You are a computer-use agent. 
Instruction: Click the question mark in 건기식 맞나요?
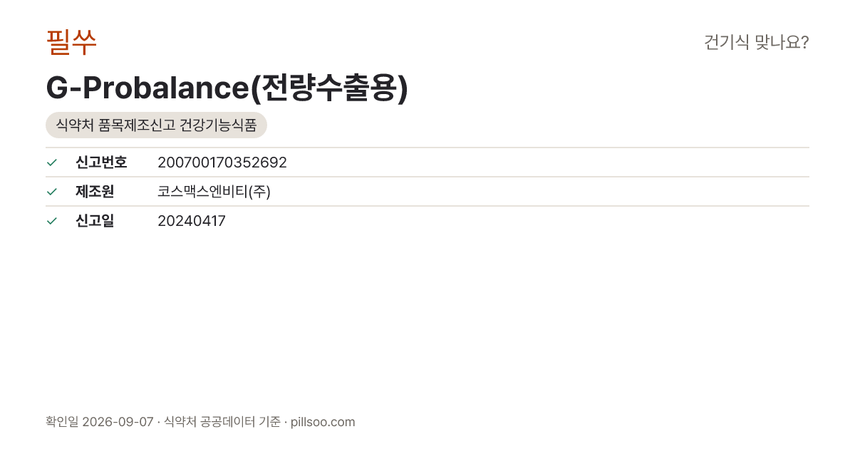[x=804, y=43]
